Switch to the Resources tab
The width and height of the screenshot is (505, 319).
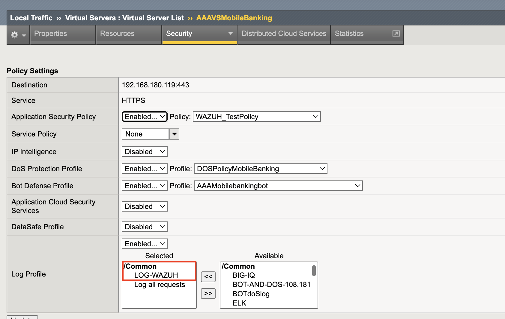coord(117,34)
